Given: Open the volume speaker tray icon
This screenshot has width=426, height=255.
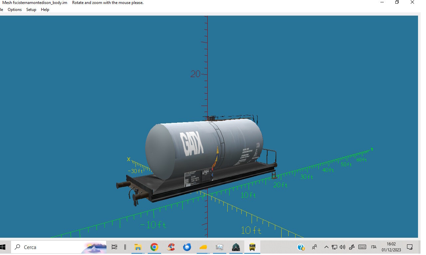Looking at the screenshot, I should (x=342, y=247).
